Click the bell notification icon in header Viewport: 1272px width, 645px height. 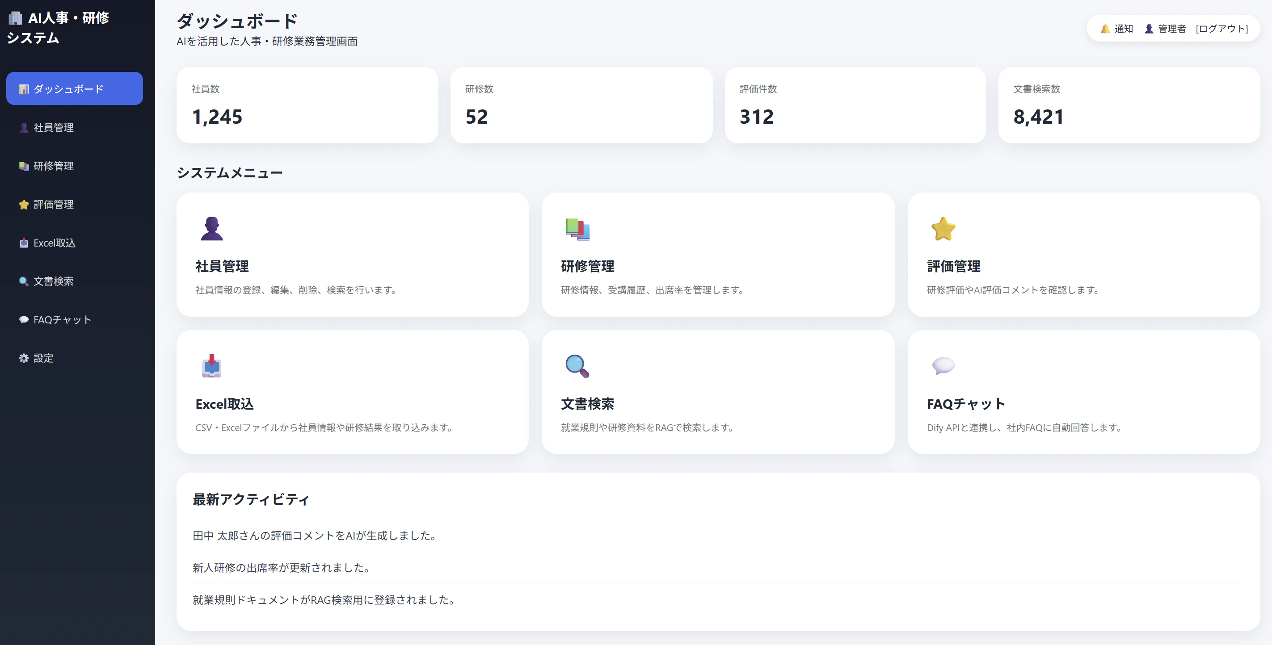point(1106,29)
